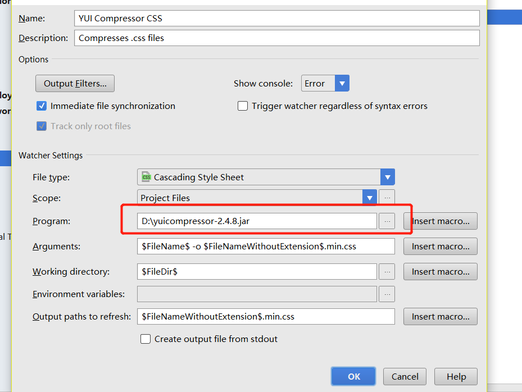Click the Working directory label
Image resolution: width=522 pixels, height=392 pixels.
click(71, 272)
